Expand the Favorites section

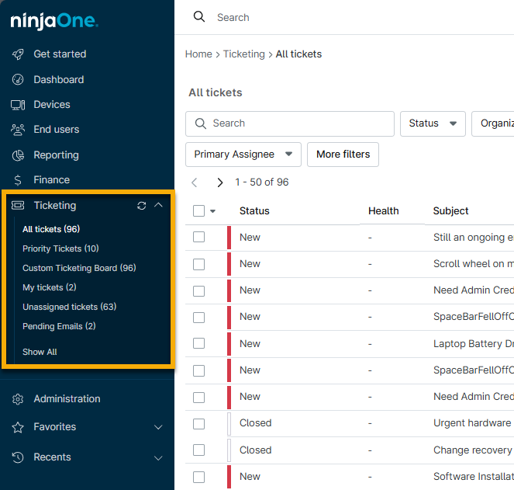point(158,427)
